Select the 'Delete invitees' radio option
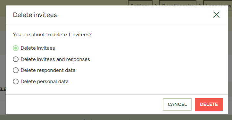Image resolution: width=232 pixels, height=120 pixels. 16,48
